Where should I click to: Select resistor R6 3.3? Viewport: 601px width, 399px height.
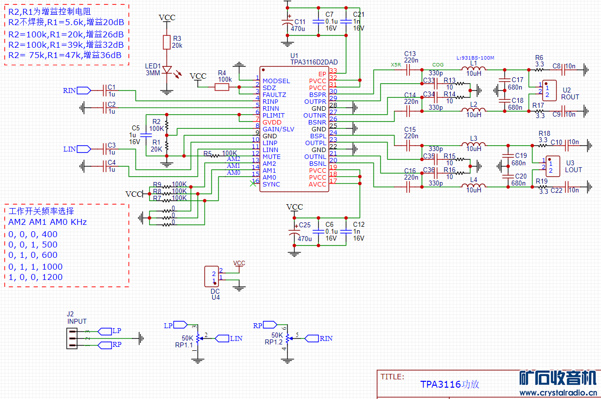[539, 70]
